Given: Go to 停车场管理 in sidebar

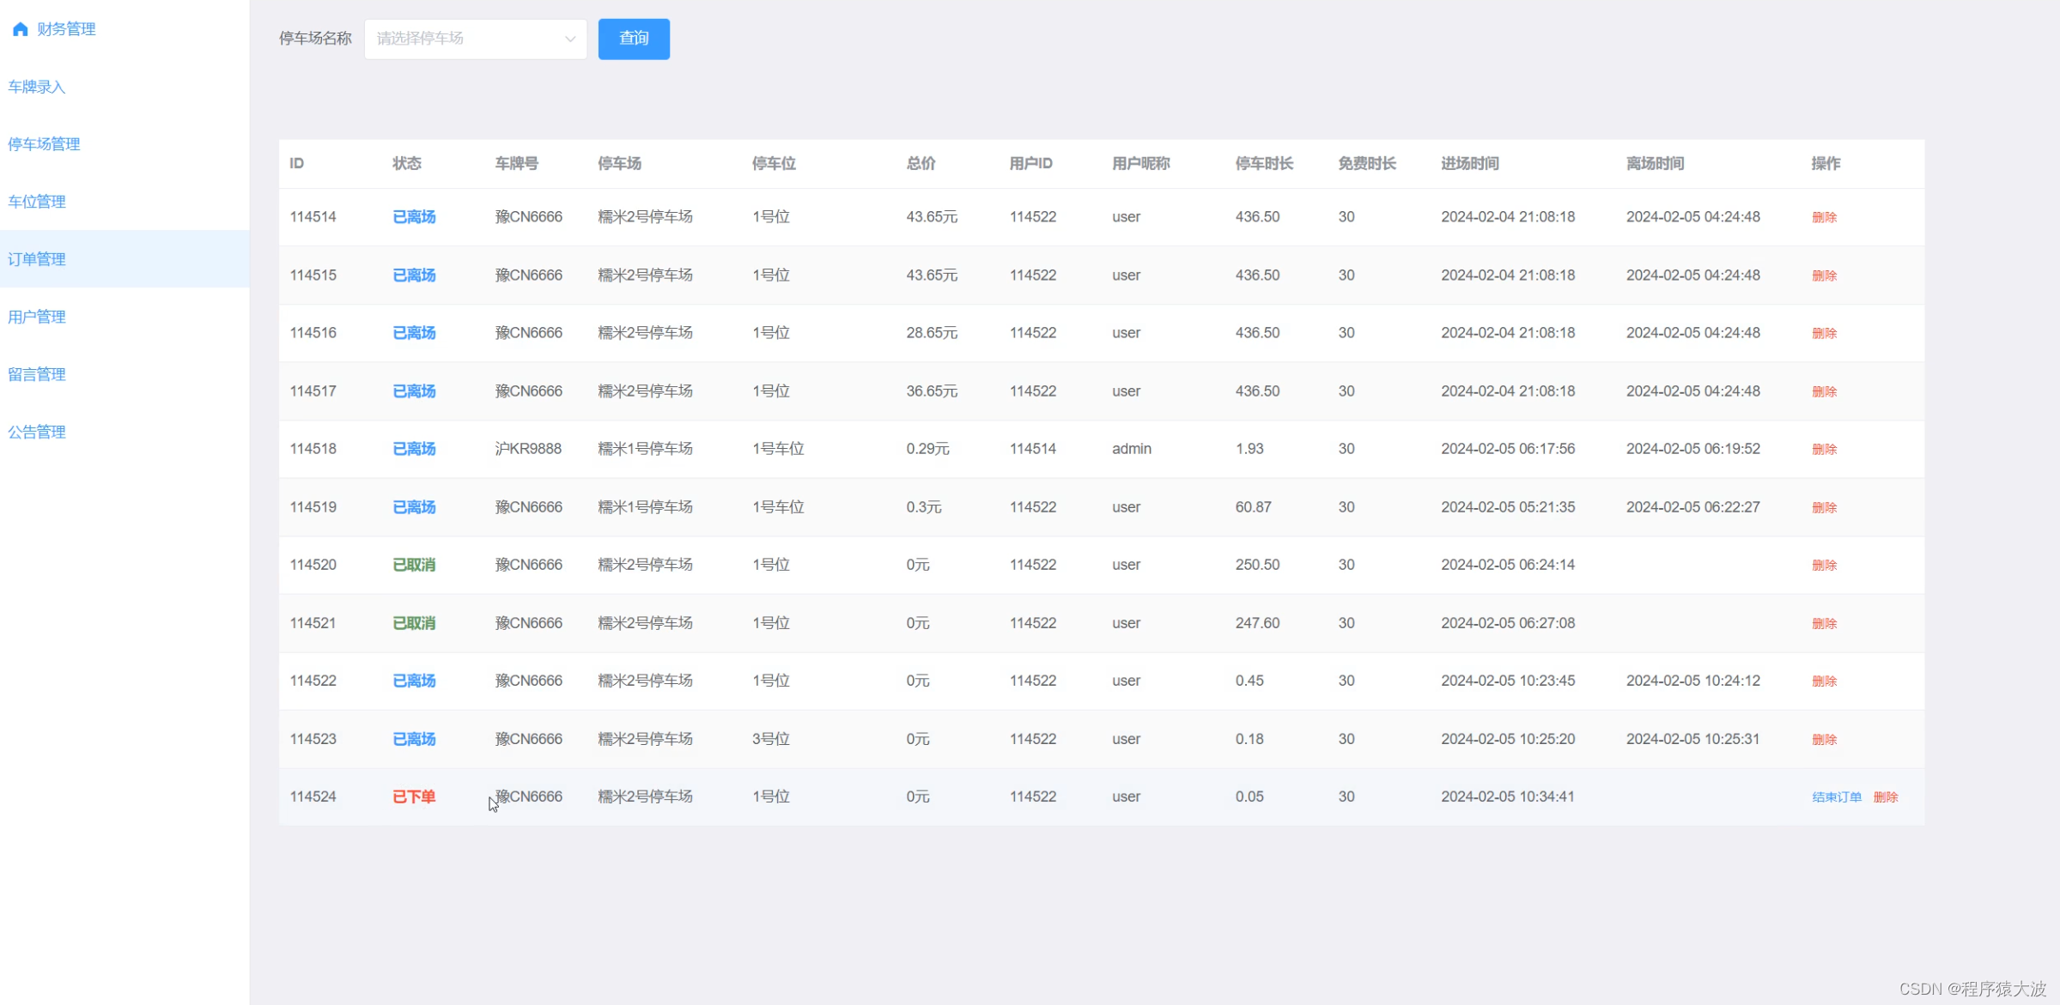Looking at the screenshot, I should click(x=44, y=144).
